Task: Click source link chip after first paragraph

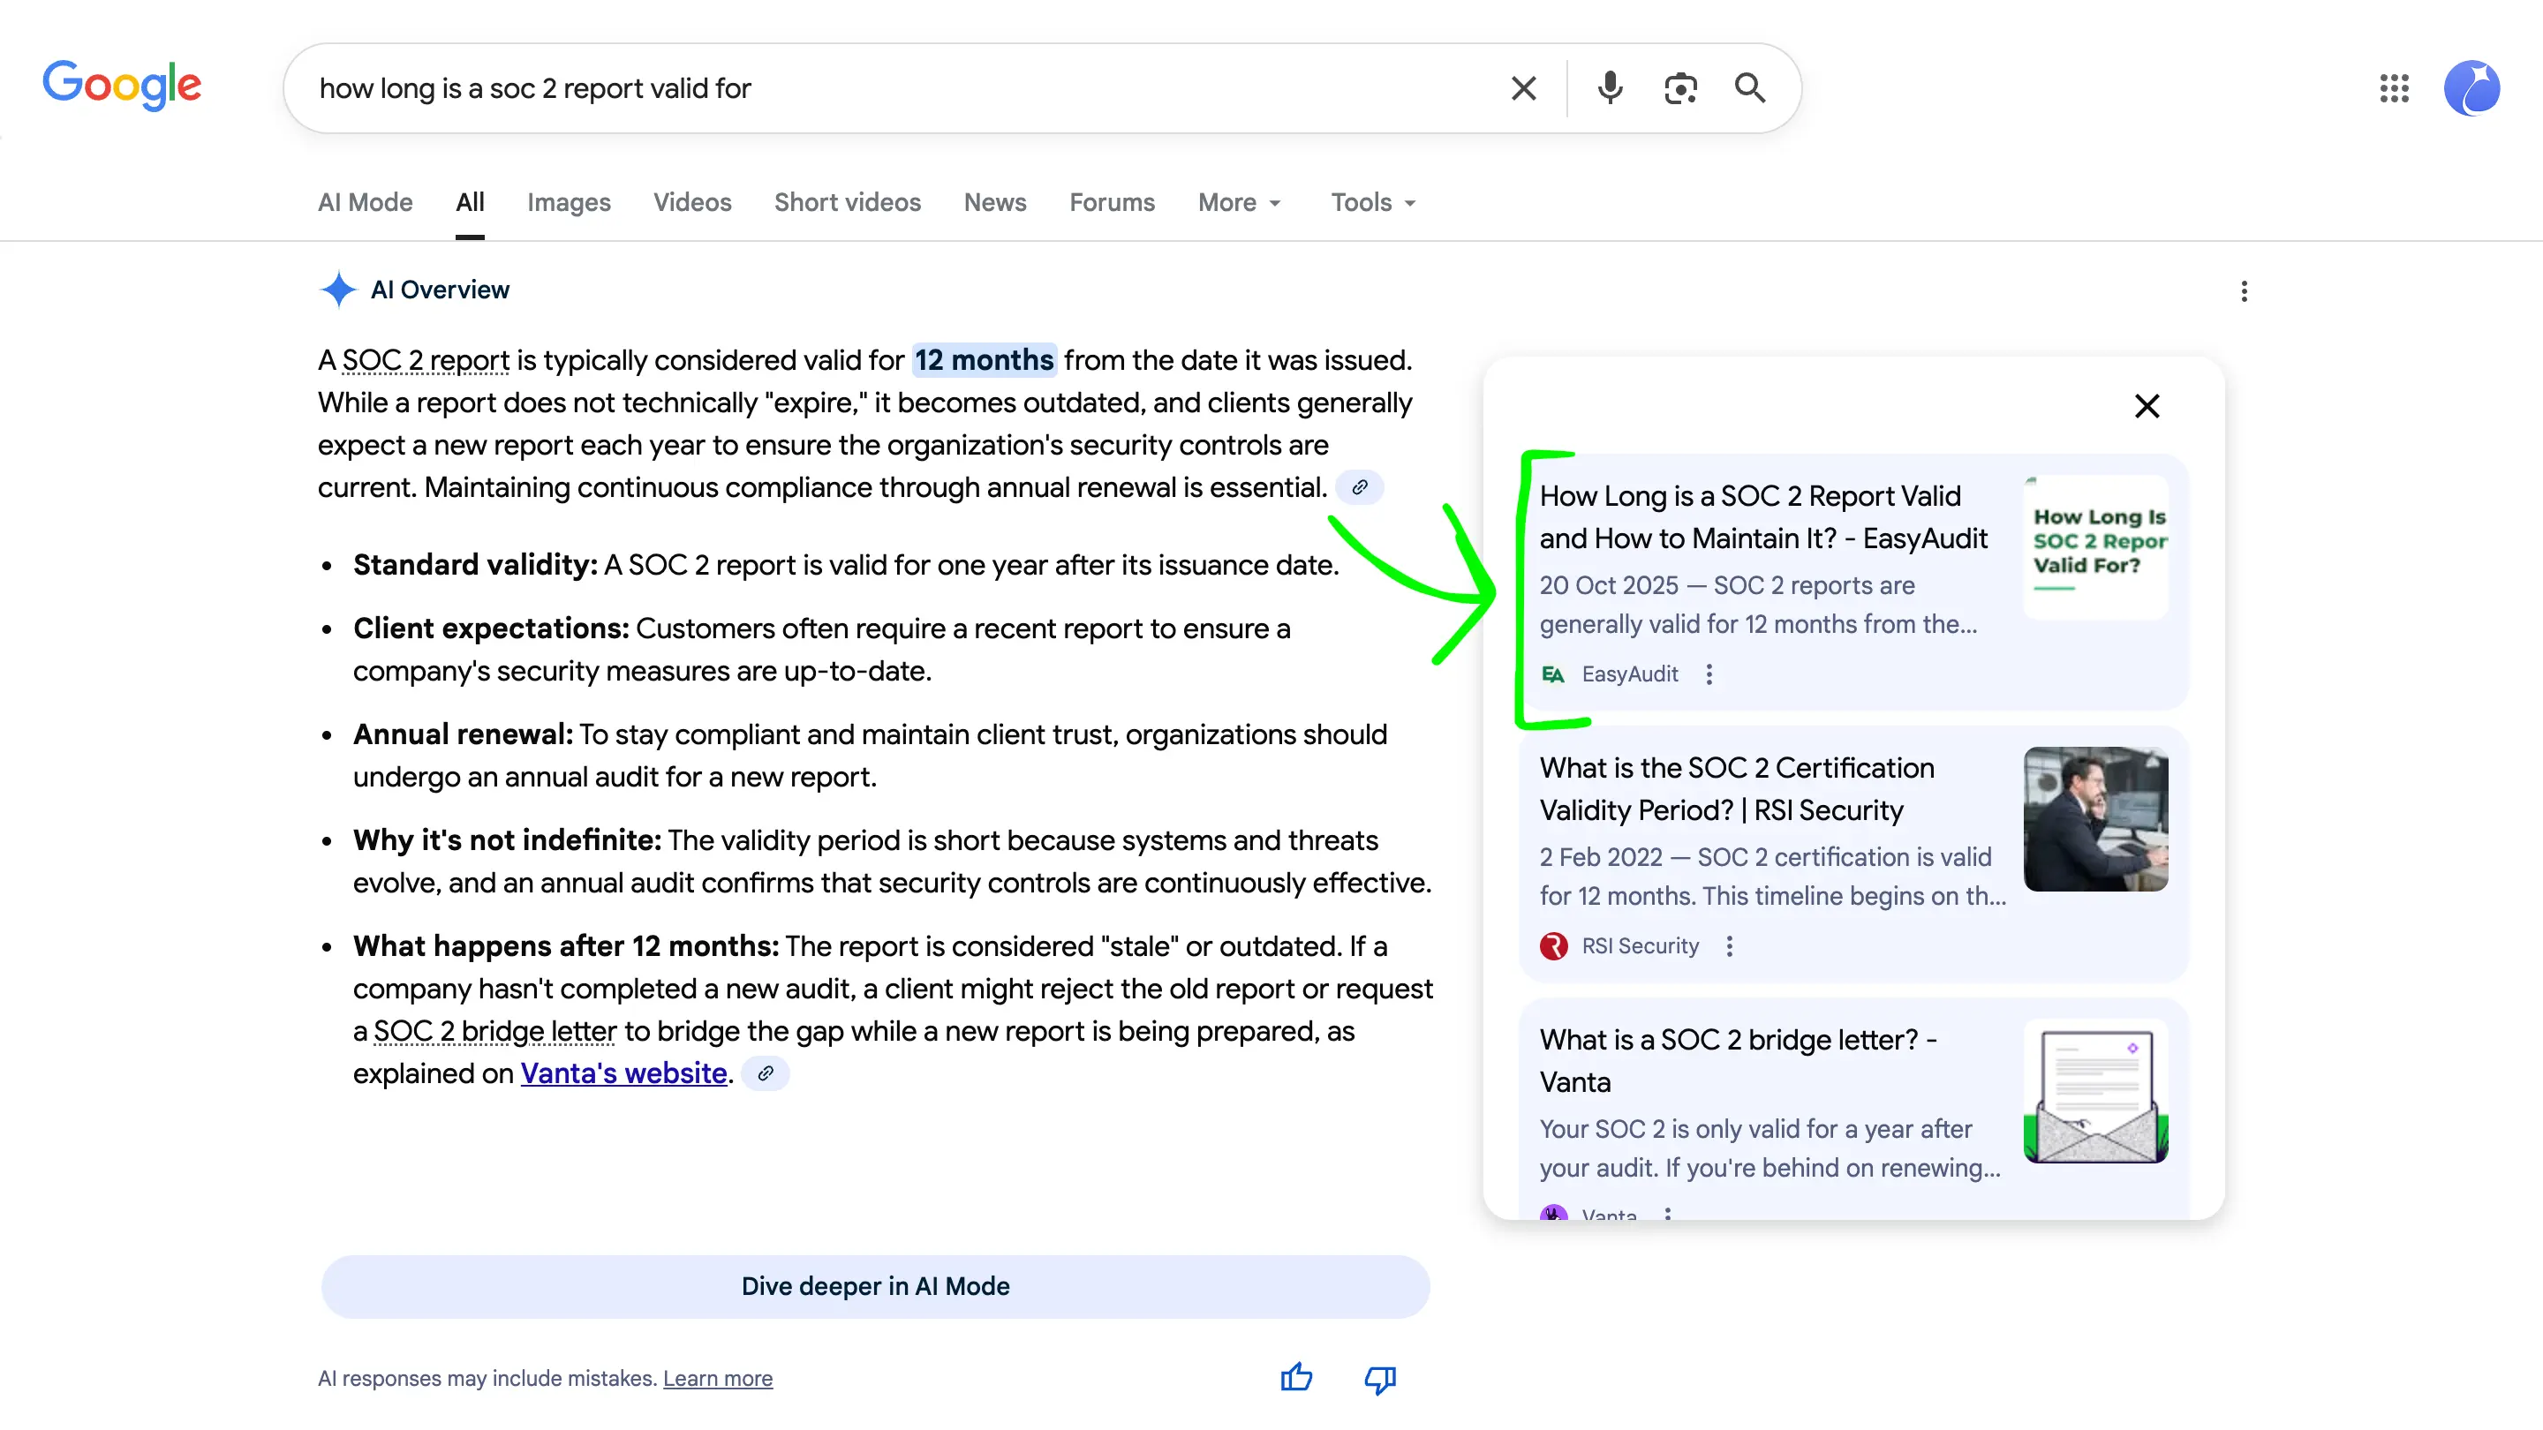Action: (1360, 487)
